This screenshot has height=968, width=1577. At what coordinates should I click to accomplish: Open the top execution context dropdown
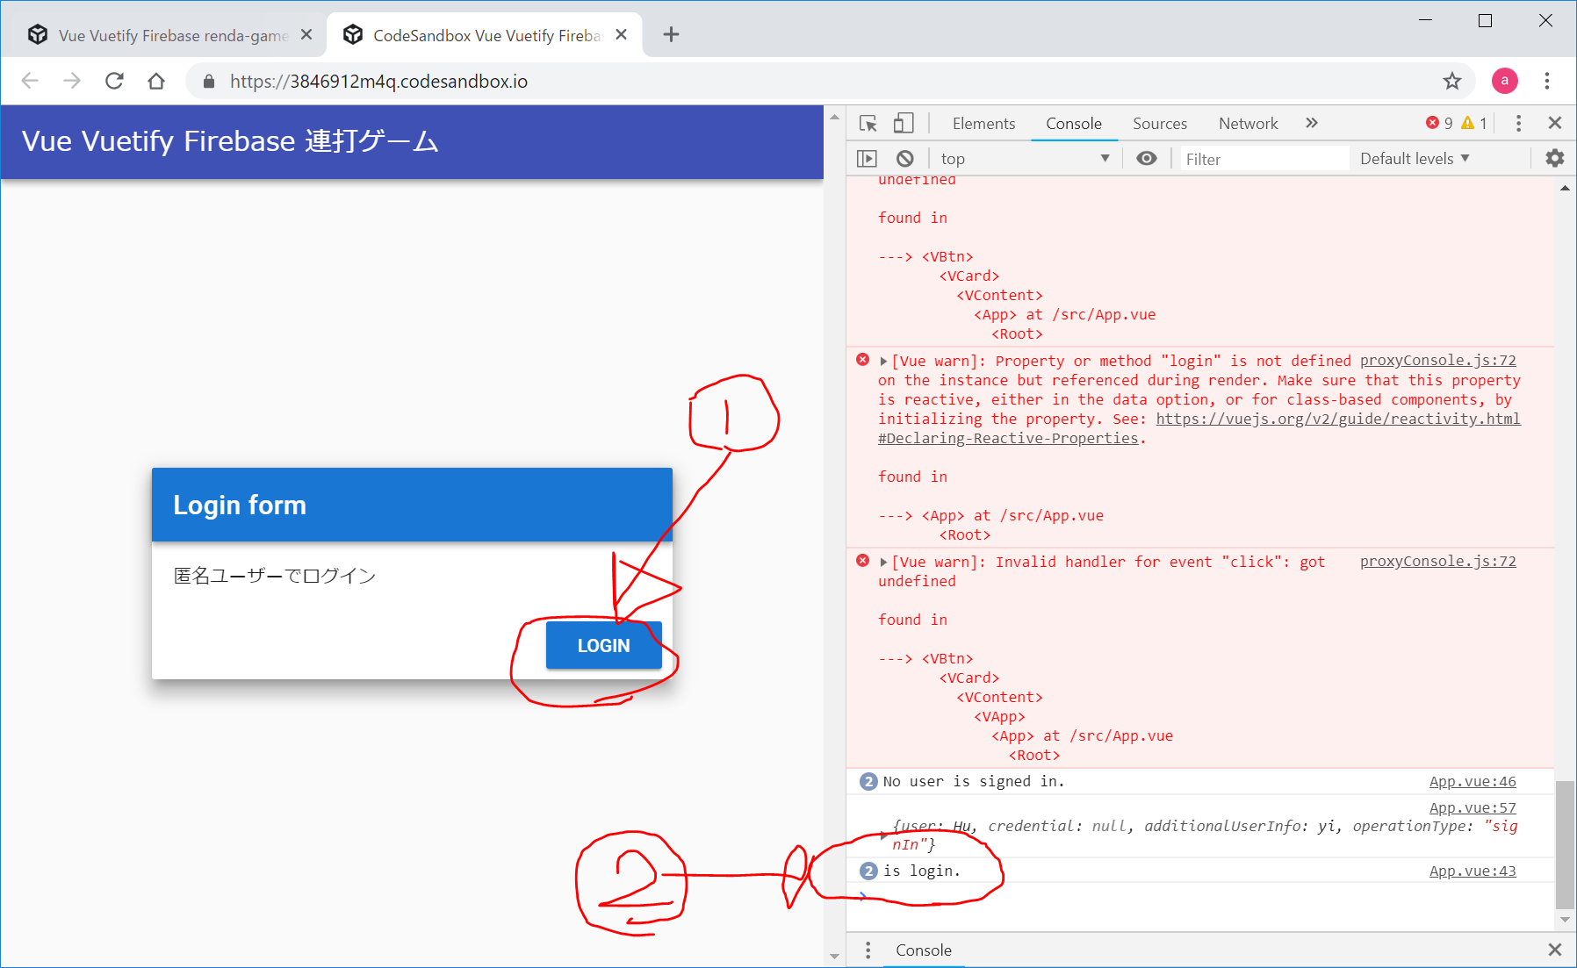(1024, 159)
